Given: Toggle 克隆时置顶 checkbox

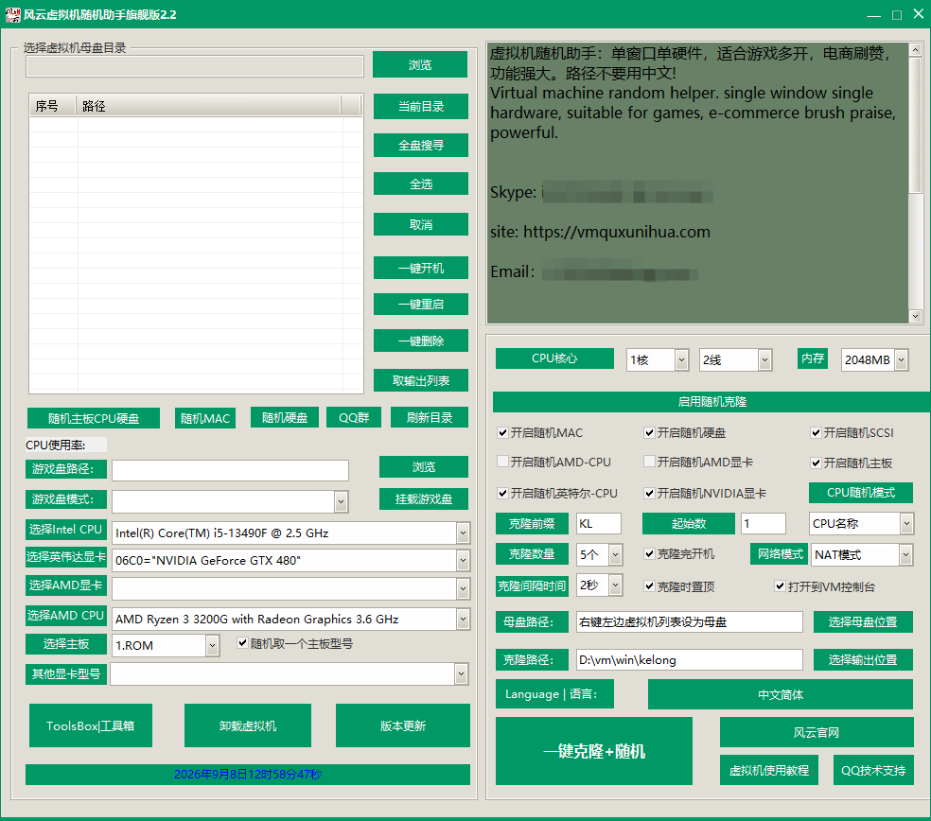Looking at the screenshot, I should click(x=649, y=586).
